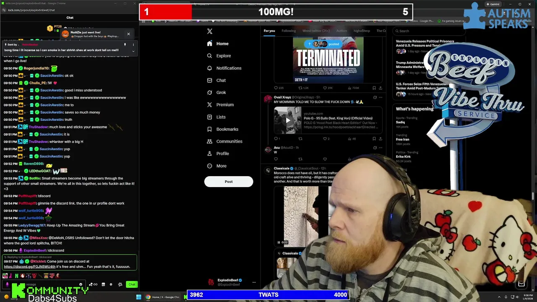Open trending topic Erika Kirk
Viewport: 537px width, 302px height.
(x=404, y=156)
